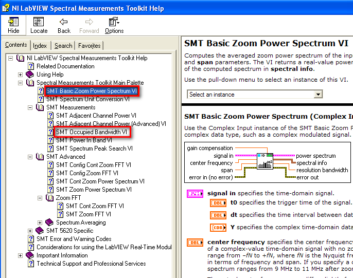
Task: Click the VI icon in the connector diagram
Action: pos(265,161)
